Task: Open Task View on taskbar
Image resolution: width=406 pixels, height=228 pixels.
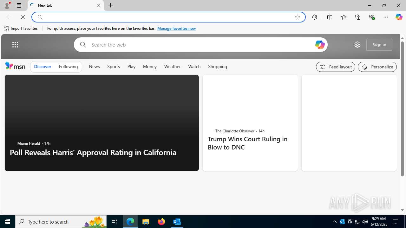Action: [114, 222]
